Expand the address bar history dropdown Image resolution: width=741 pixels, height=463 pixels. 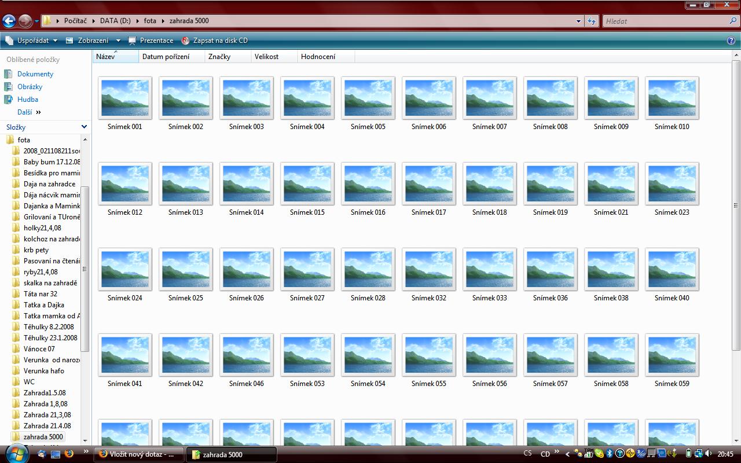(x=578, y=21)
